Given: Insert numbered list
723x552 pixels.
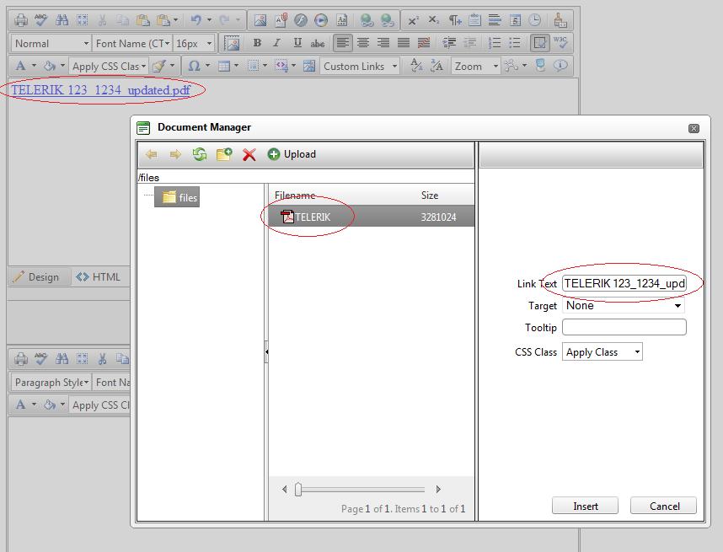Looking at the screenshot, I should (x=495, y=43).
